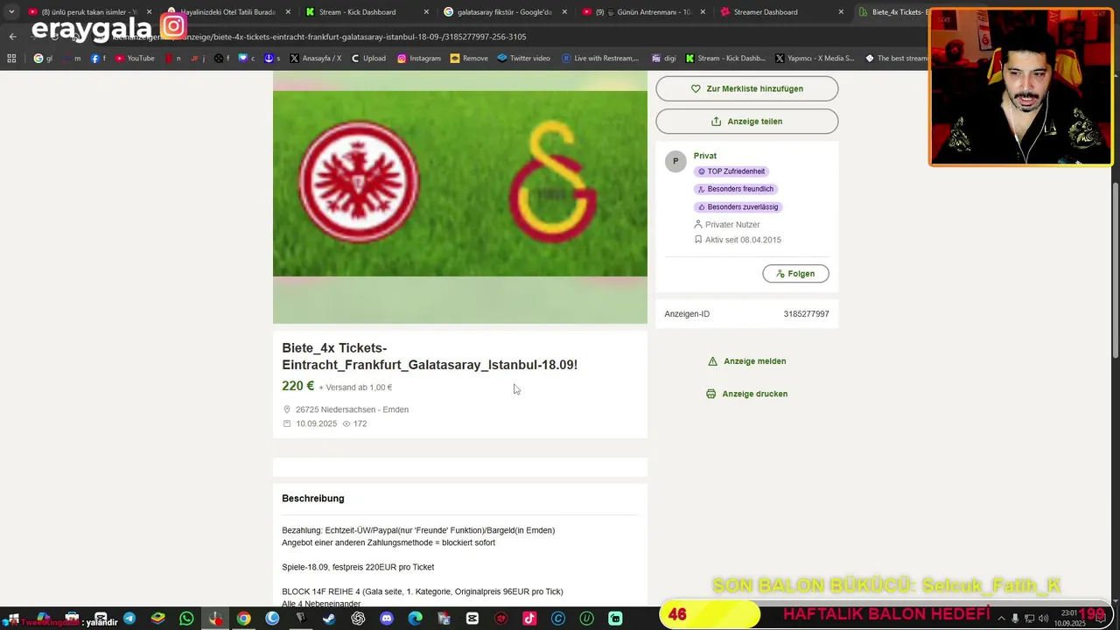The width and height of the screenshot is (1120, 630).
Task: Click the 220 € price text
Action: 297,386
